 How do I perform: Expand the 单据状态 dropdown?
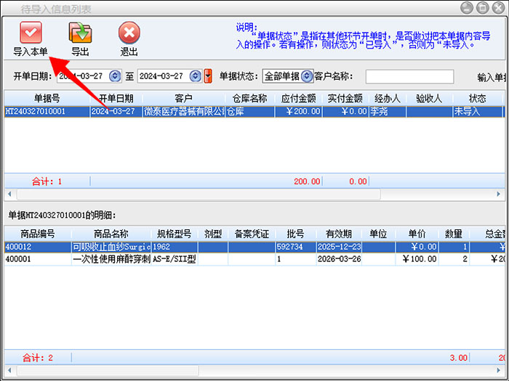[307, 76]
